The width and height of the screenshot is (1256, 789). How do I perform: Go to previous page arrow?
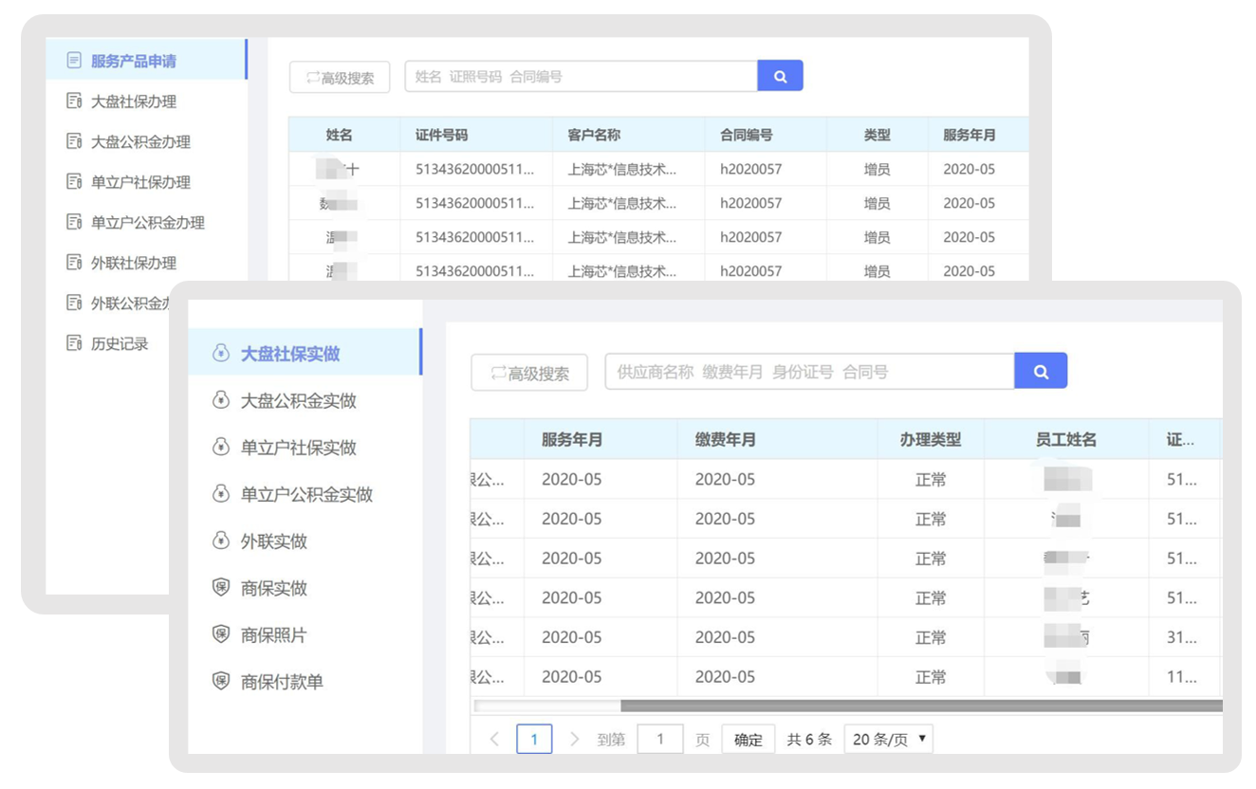coord(494,740)
